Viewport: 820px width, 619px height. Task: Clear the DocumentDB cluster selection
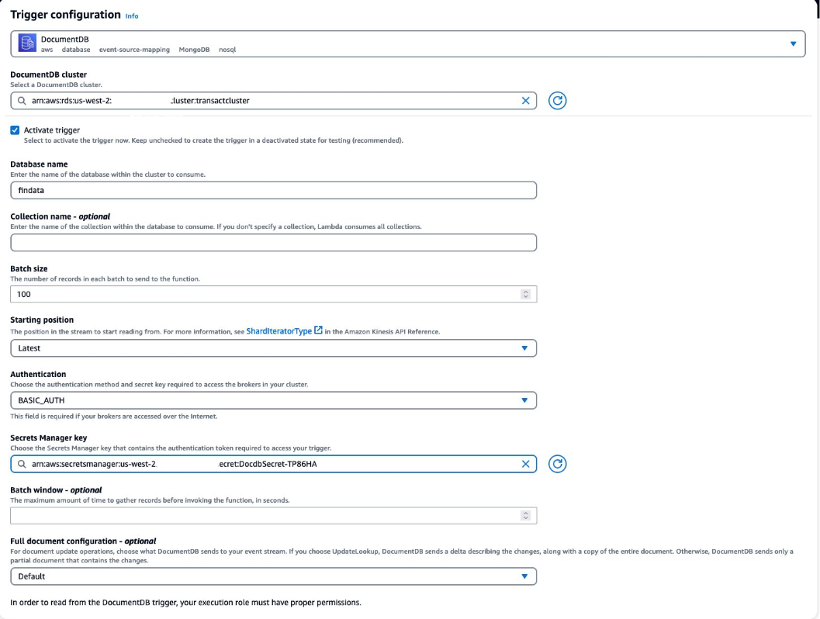tap(525, 100)
